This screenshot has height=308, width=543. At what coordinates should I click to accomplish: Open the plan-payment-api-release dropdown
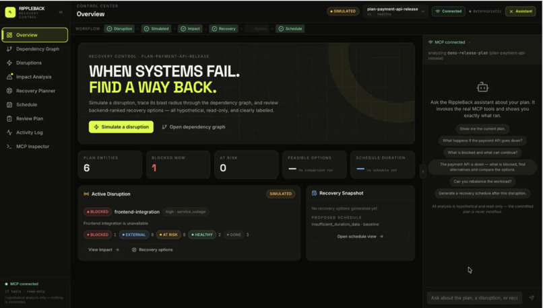coord(395,11)
